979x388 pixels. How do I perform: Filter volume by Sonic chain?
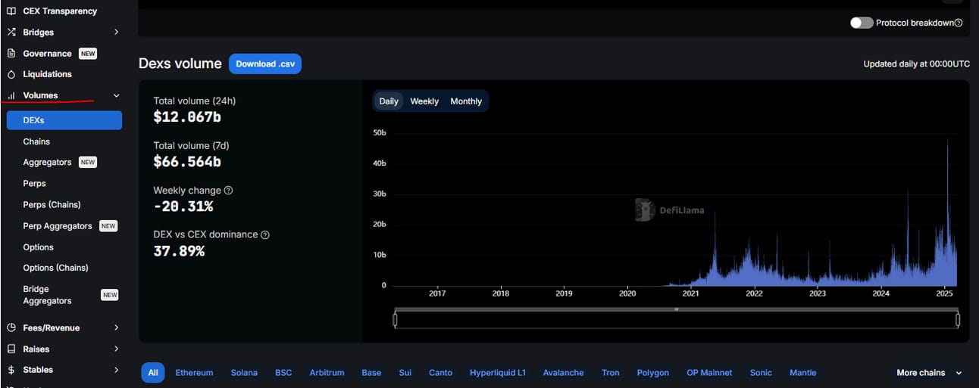[761, 373]
